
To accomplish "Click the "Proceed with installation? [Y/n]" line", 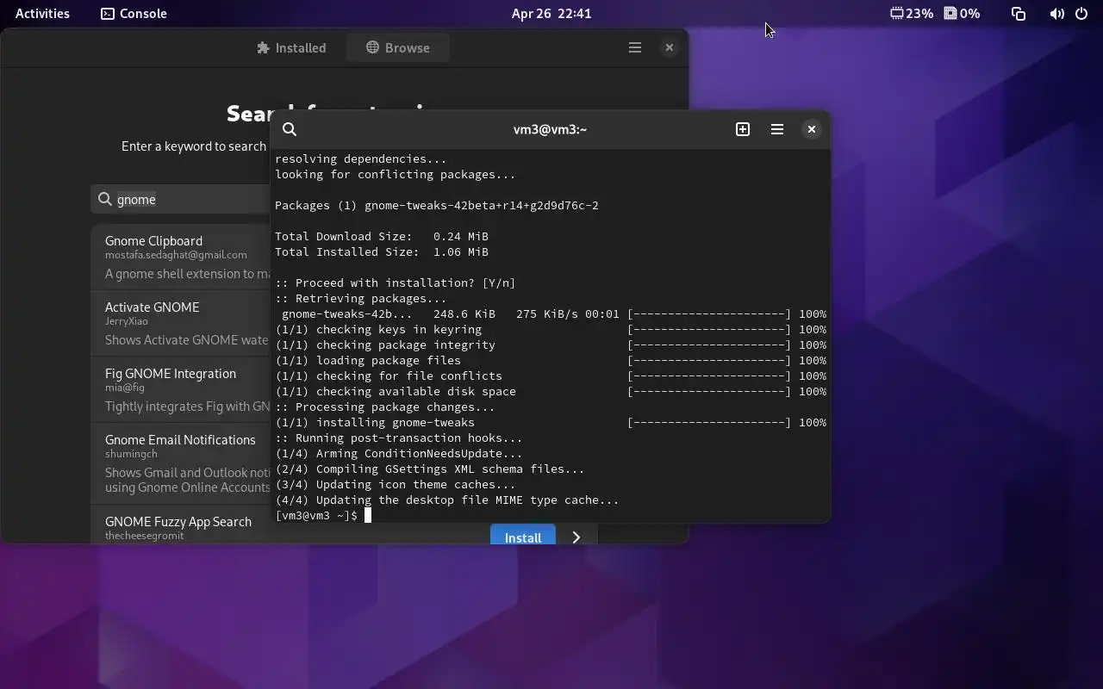I will pyautogui.click(x=396, y=282).
